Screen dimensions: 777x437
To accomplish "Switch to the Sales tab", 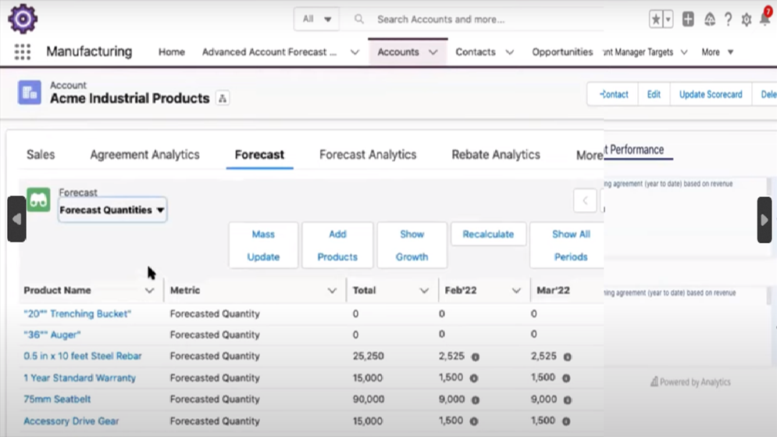I will pyautogui.click(x=41, y=155).
